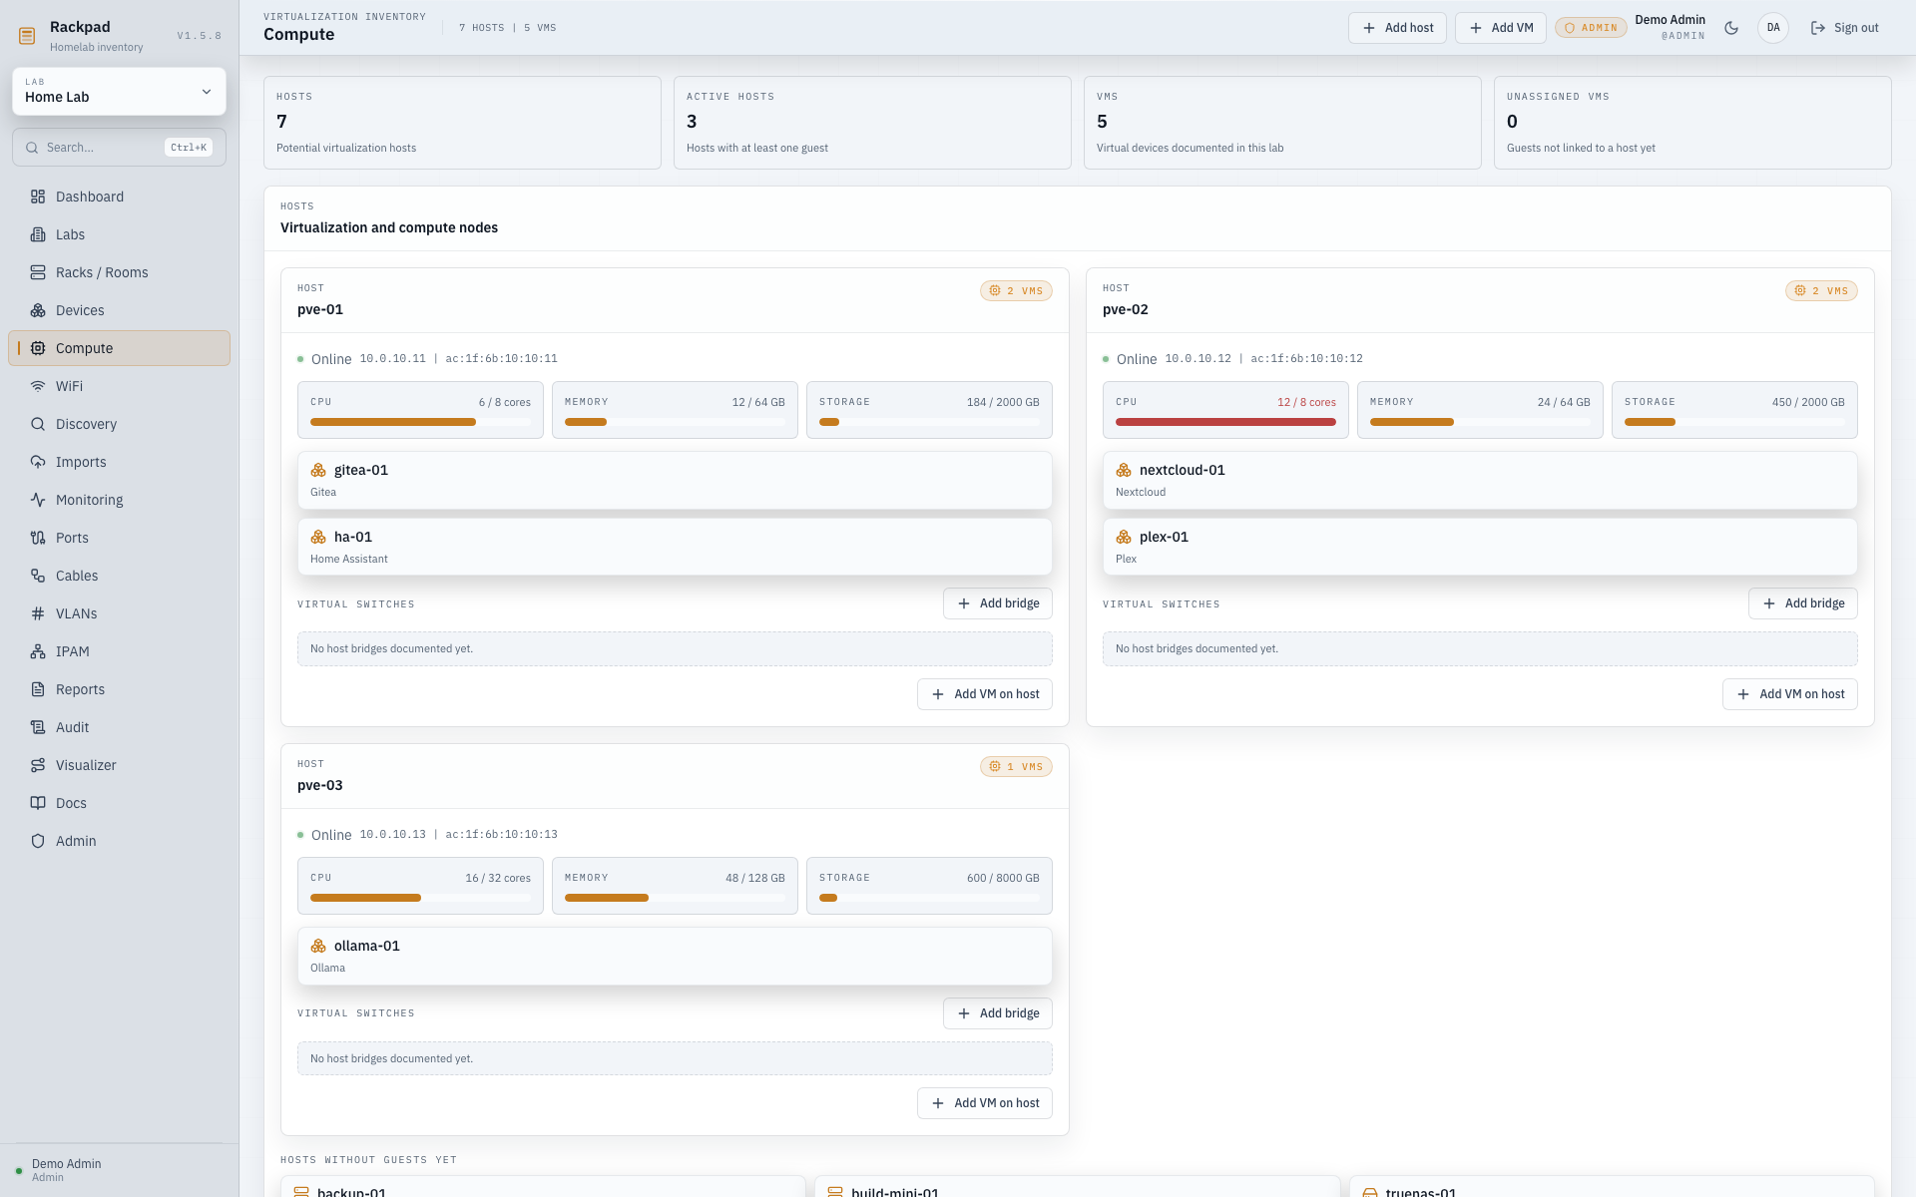Image resolution: width=1916 pixels, height=1197 pixels.
Task: Click the plex-01 VM icon
Action: coord(1124,537)
